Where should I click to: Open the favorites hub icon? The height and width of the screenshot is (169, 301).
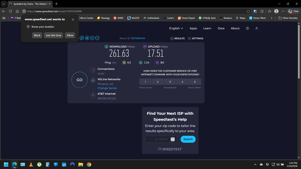pyautogui.click(x=270, y=11)
